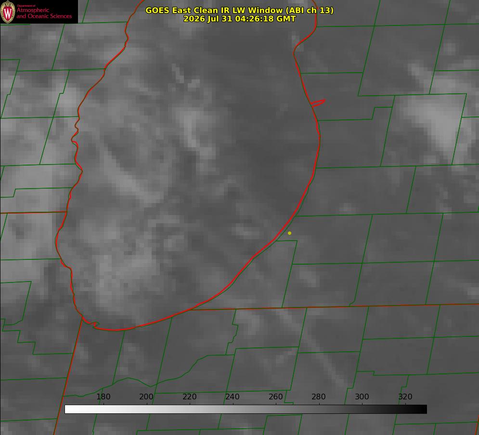This screenshot has width=479, height=435.
Task: Pick the black end of the colorbar
Action: [422, 409]
